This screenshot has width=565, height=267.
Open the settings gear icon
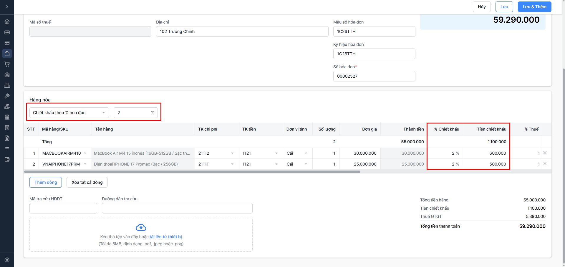point(7,260)
